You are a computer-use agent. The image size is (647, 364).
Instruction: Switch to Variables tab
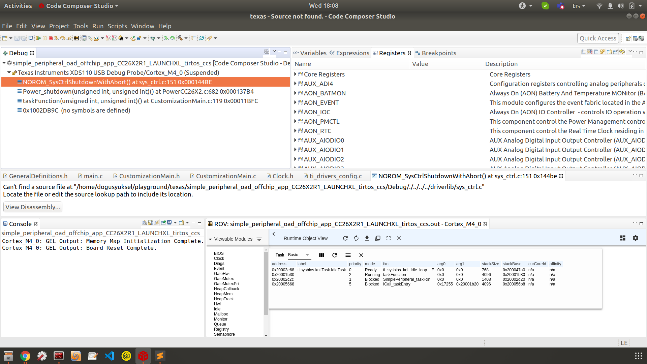(310, 53)
